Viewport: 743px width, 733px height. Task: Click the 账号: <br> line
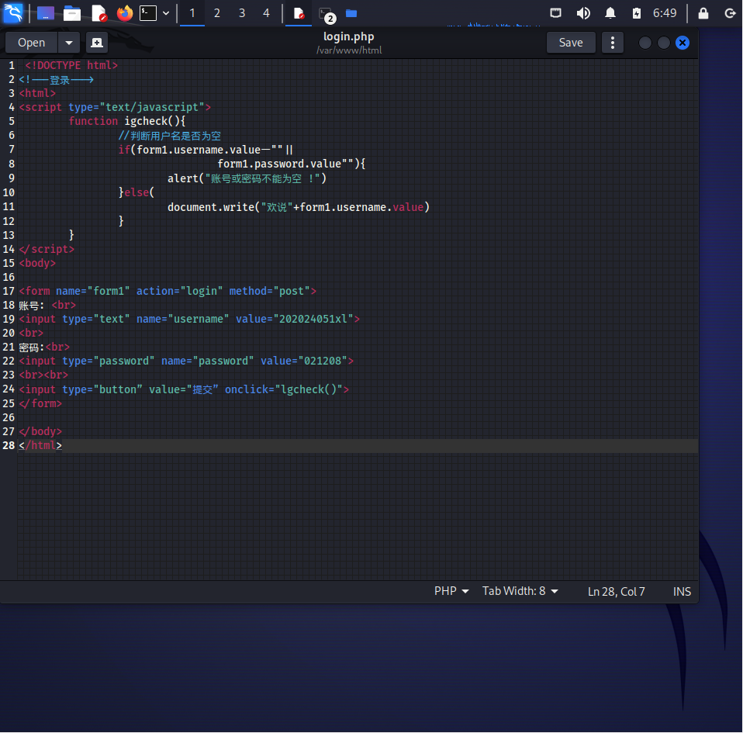click(x=47, y=305)
